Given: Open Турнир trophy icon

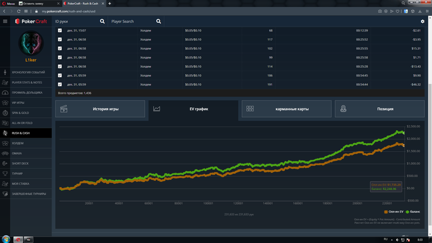Looking at the screenshot, I should [x=5, y=174].
